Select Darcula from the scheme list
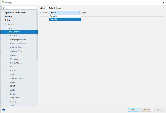The height and width of the screenshot is (113, 166). (x=65, y=19)
